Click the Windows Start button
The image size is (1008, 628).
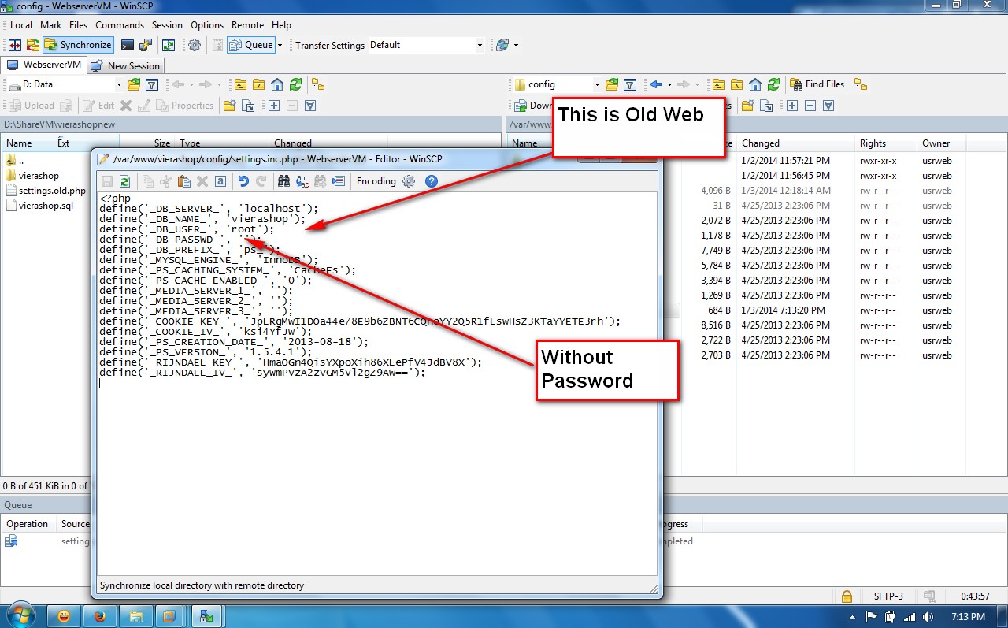[20, 615]
